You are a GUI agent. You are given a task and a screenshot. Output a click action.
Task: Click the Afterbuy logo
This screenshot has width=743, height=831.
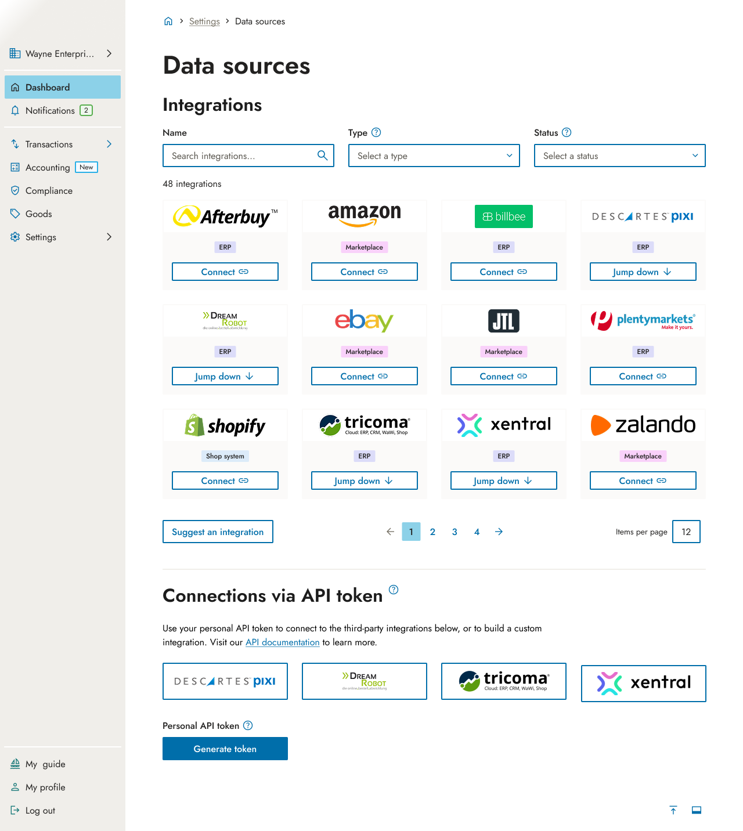pos(225,216)
